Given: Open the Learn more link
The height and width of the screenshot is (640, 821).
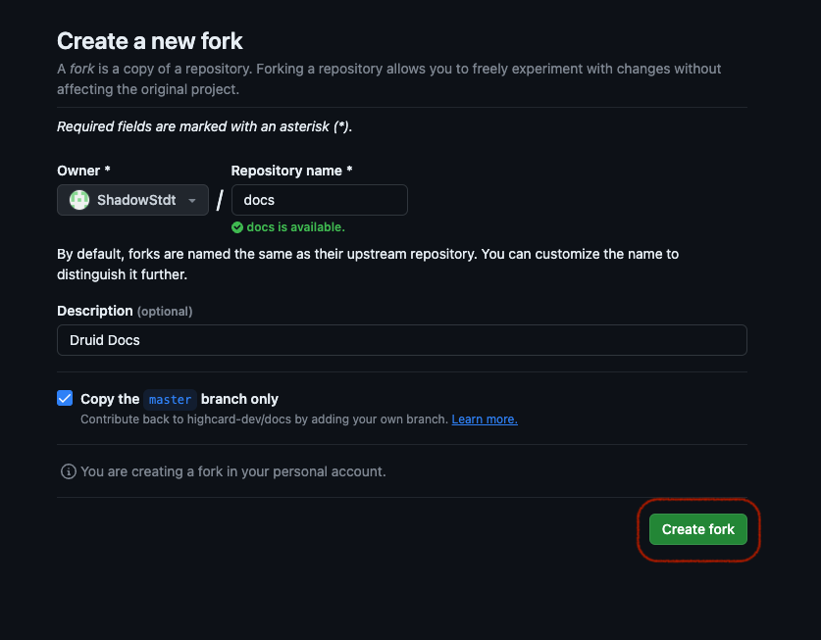Looking at the screenshot, I should (484, 419).
